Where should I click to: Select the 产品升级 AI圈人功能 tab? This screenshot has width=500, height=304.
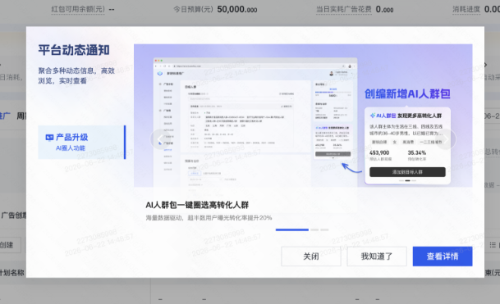coord(81,142)
